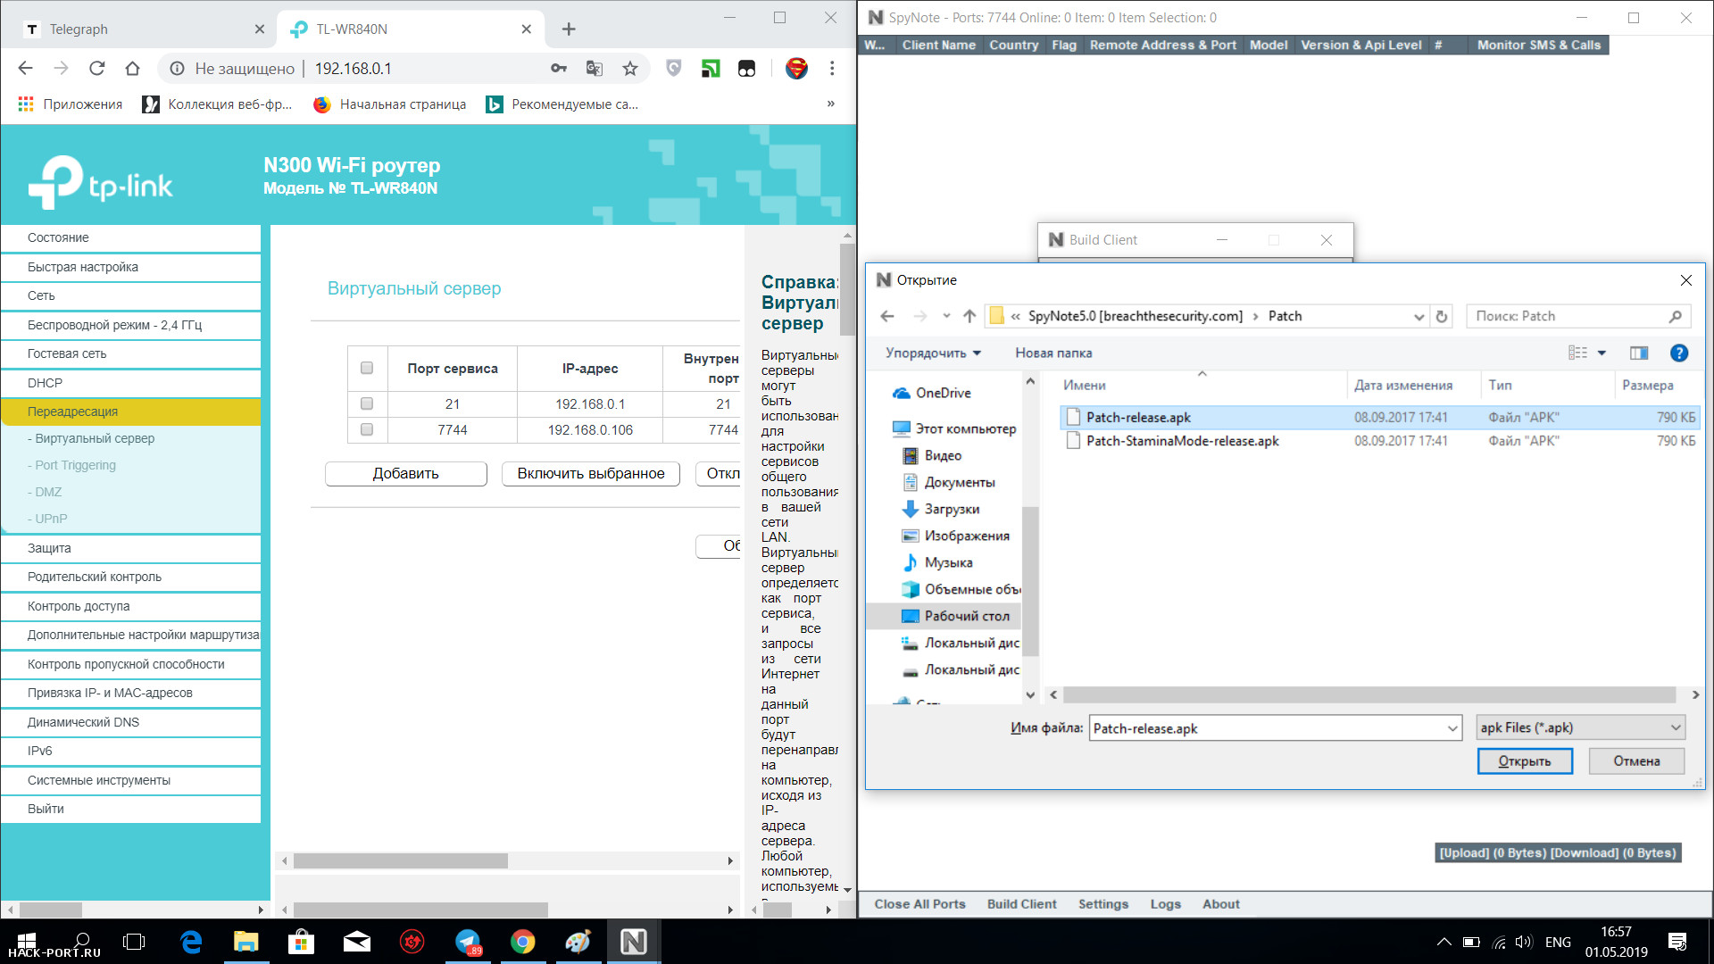1714x964 pixels.
Task: Close the Telegraph tab
Action: point(260,29)
